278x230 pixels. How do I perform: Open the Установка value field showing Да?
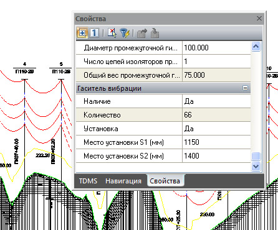[216, 129]
